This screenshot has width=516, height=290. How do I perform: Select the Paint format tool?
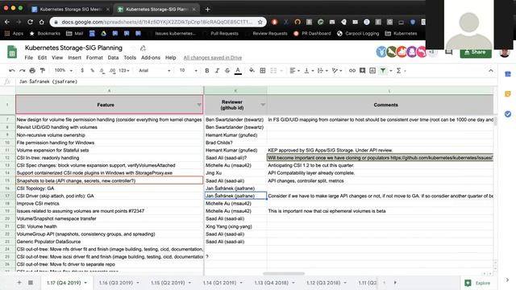[x=43, y=70]
